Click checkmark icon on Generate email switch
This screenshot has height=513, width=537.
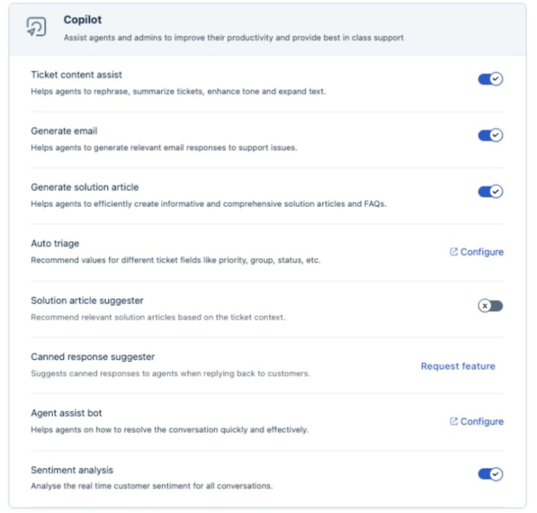(495, 135)
